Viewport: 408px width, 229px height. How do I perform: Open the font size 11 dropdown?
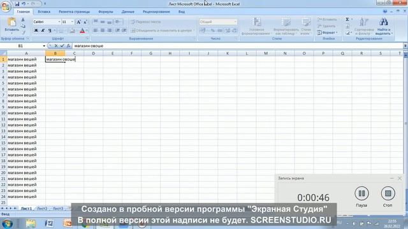tap(72, 22)
